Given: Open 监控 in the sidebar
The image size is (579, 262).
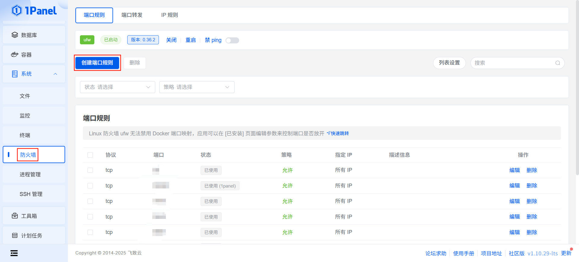Looking at the screenshot, I should click(34, 115).
